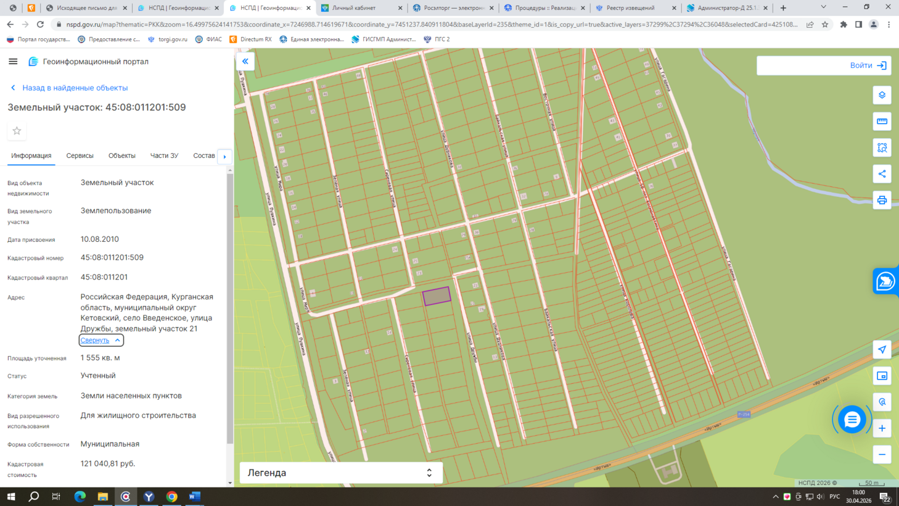Open the Состав tab
899x506 pixels.
204,156
